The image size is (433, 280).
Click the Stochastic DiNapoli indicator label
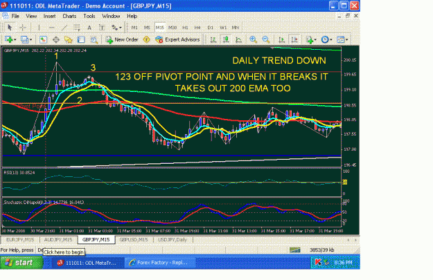[x=44, y=203]
